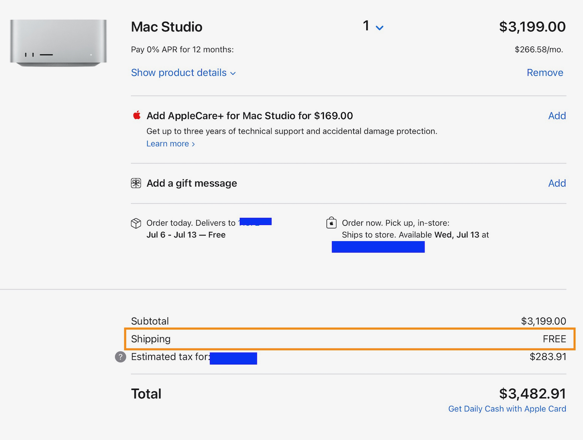Click the in-store pickup bag icon
Image resolution: width=583 pixels, height=440 pixels.
coord(332,223)
